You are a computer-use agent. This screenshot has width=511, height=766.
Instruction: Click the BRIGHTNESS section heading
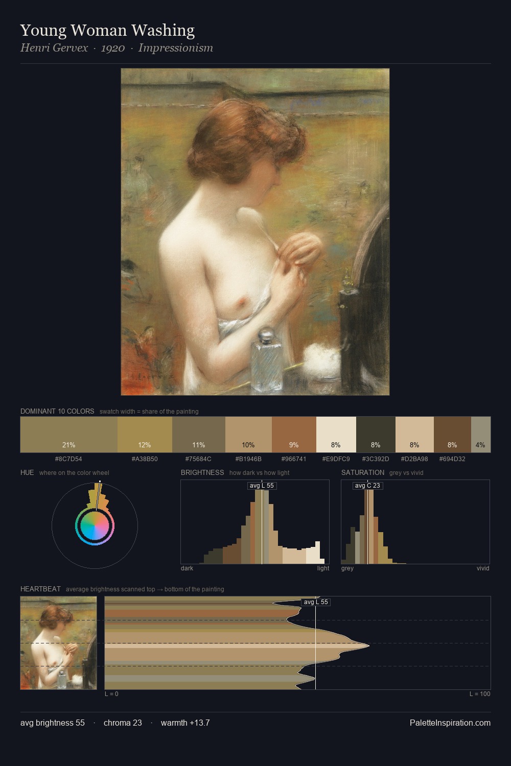point(202,472)
